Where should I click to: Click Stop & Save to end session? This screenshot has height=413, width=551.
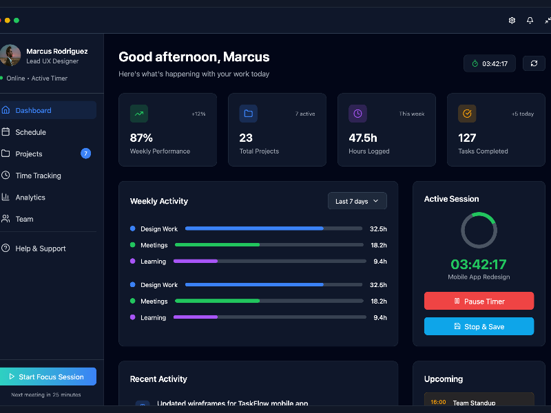479,326
